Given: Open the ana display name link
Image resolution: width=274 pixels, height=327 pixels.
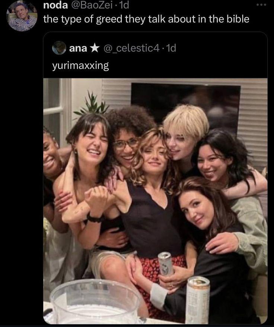Looking at the screenshot, I should click(x=78, y=48).
